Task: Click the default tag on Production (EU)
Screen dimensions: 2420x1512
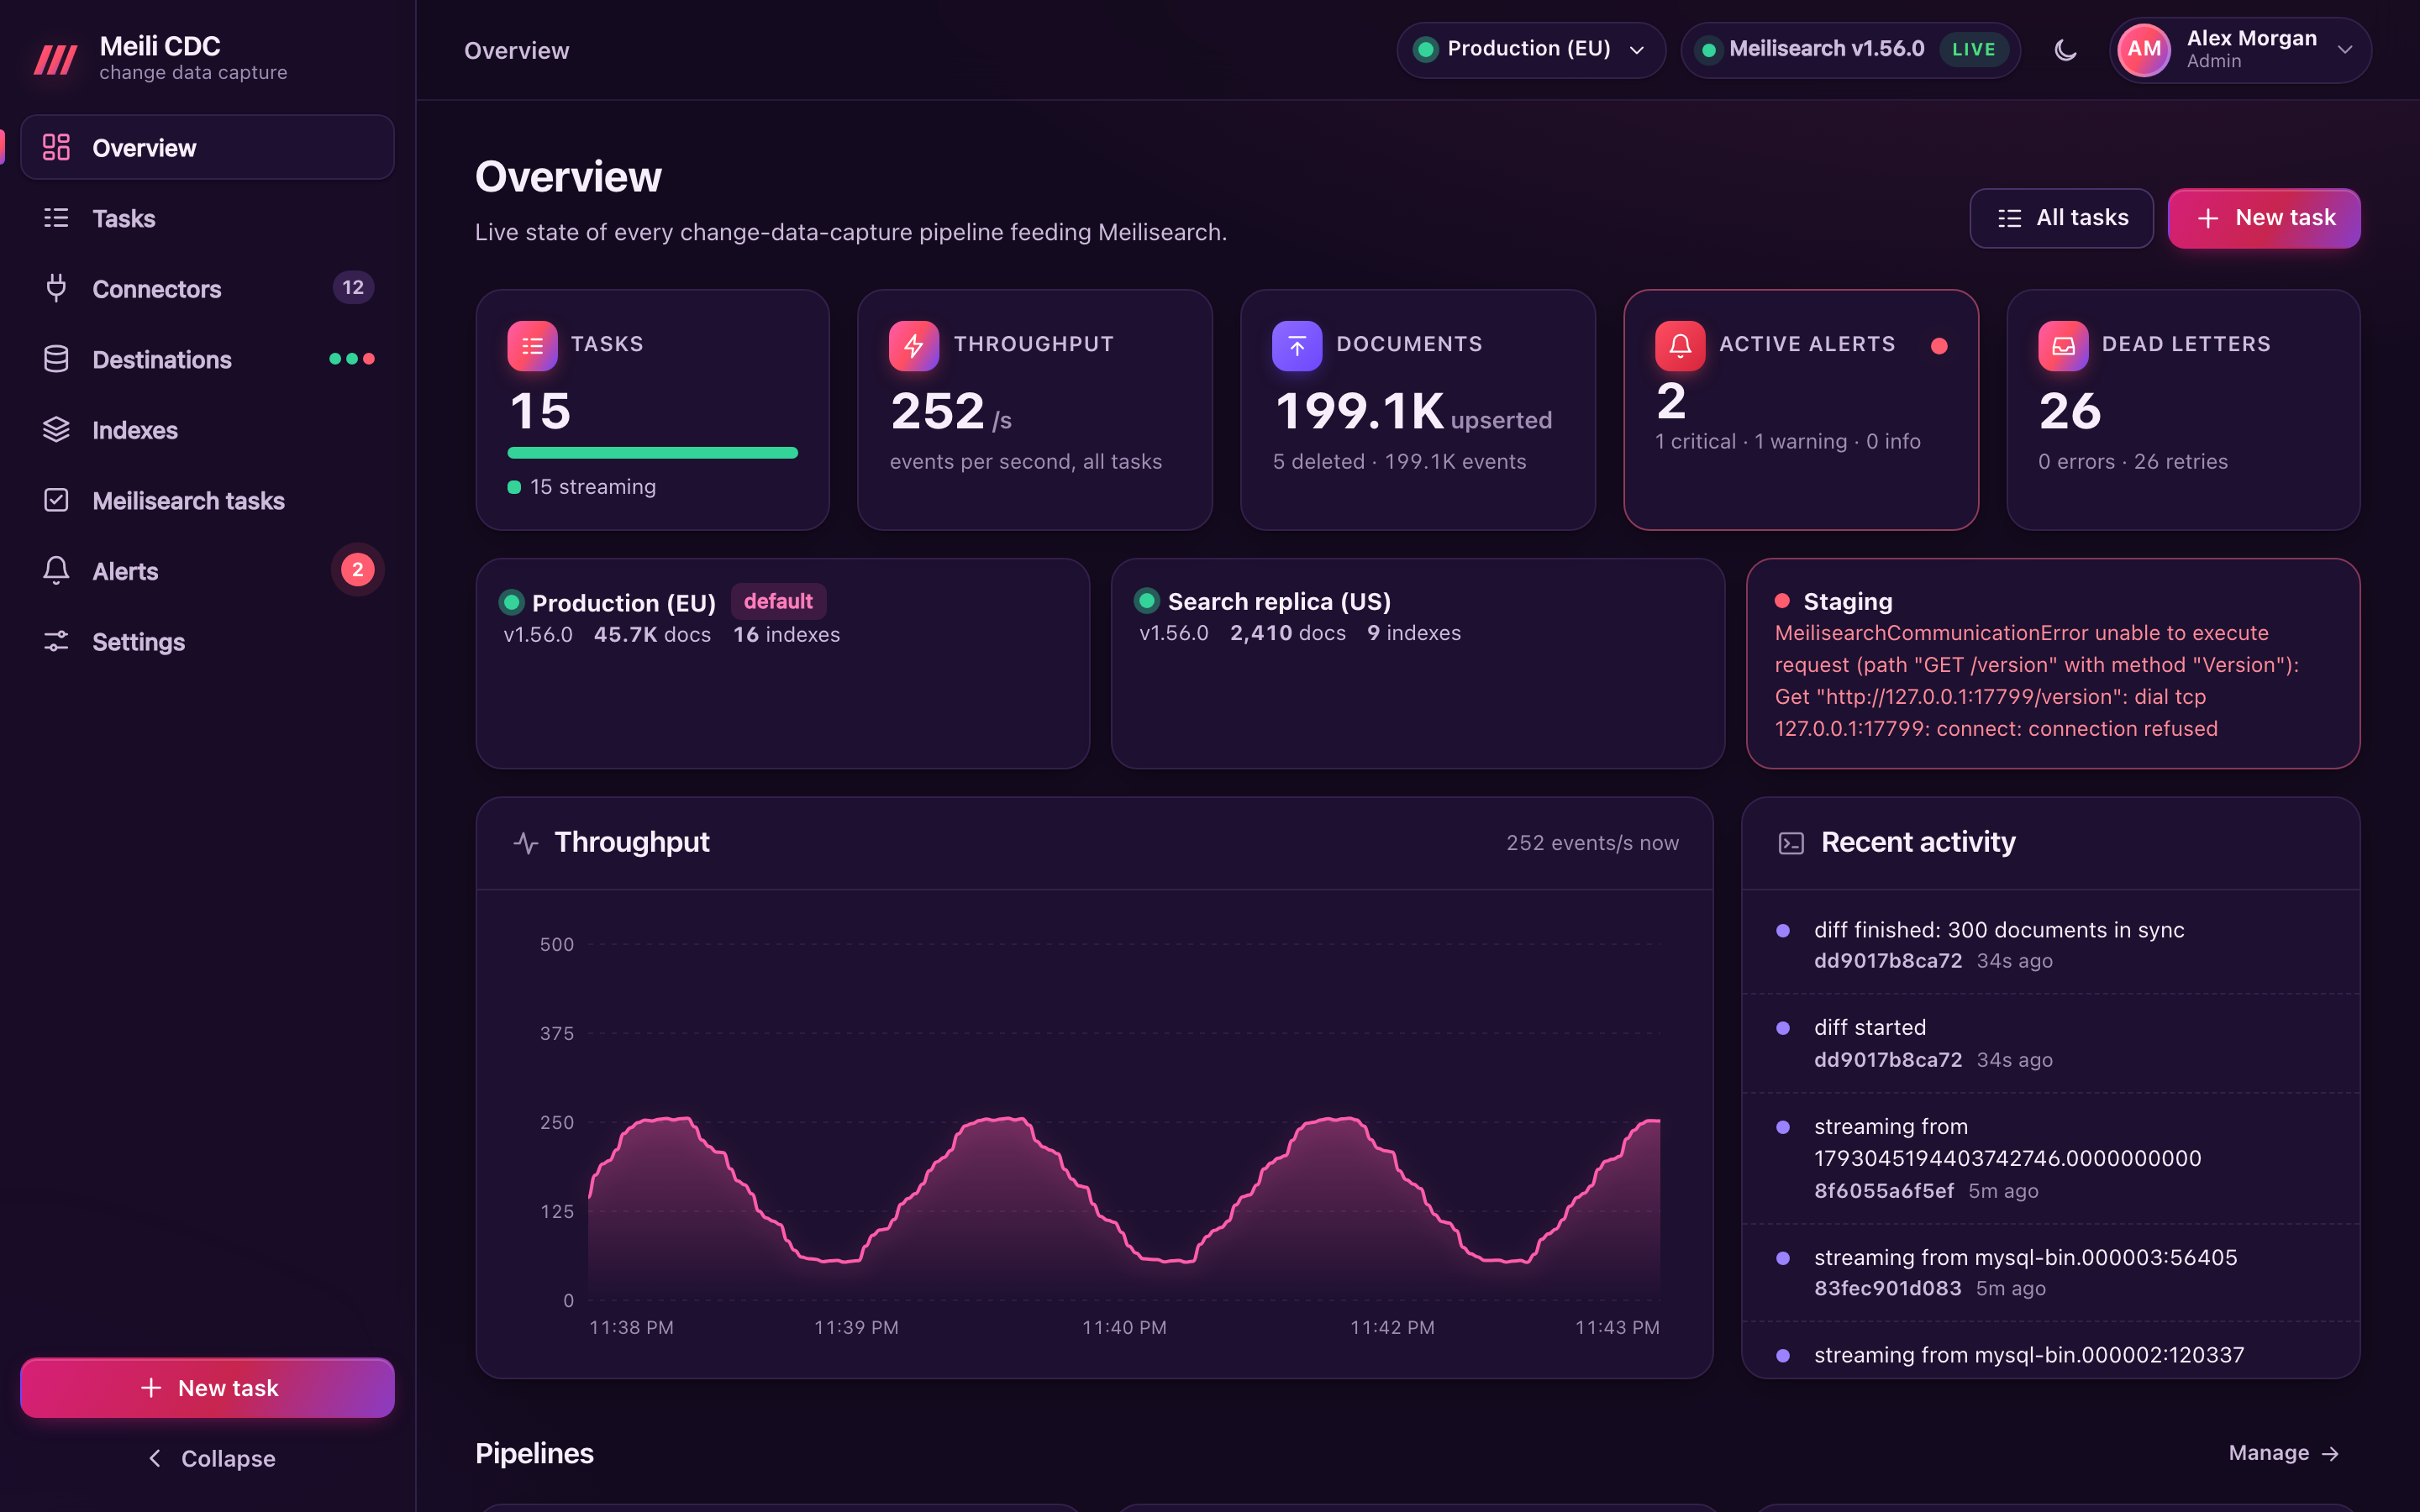Action: pyautogui.click(x=778, y=601)
